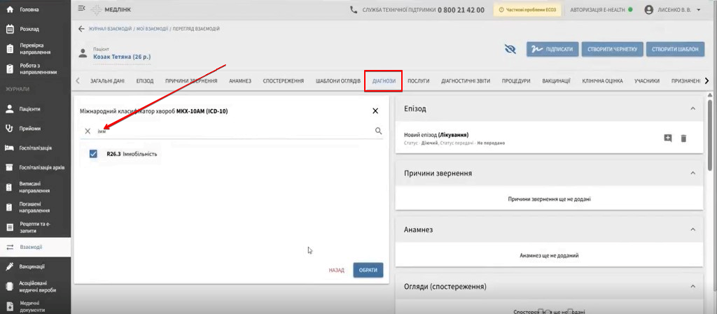
Task: Open Погашені направлення section
Action: point(35,207)
